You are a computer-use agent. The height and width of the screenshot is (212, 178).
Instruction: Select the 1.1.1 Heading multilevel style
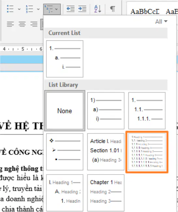pos(147,152)
